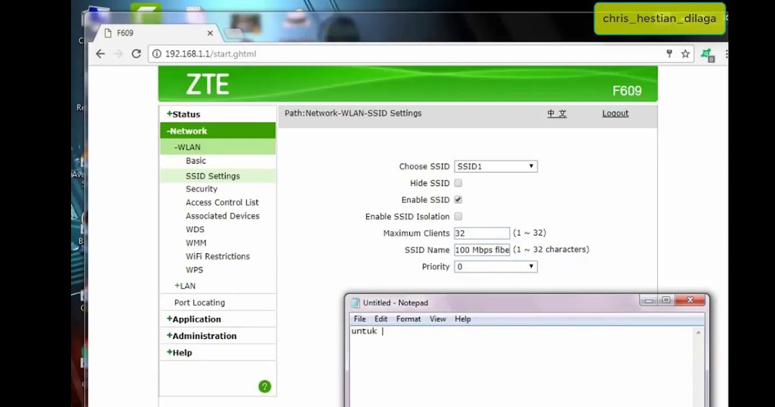Open Port Locating
Image resolution: width=775 pixels, height=407 pixels.
(x=200, y=302)
